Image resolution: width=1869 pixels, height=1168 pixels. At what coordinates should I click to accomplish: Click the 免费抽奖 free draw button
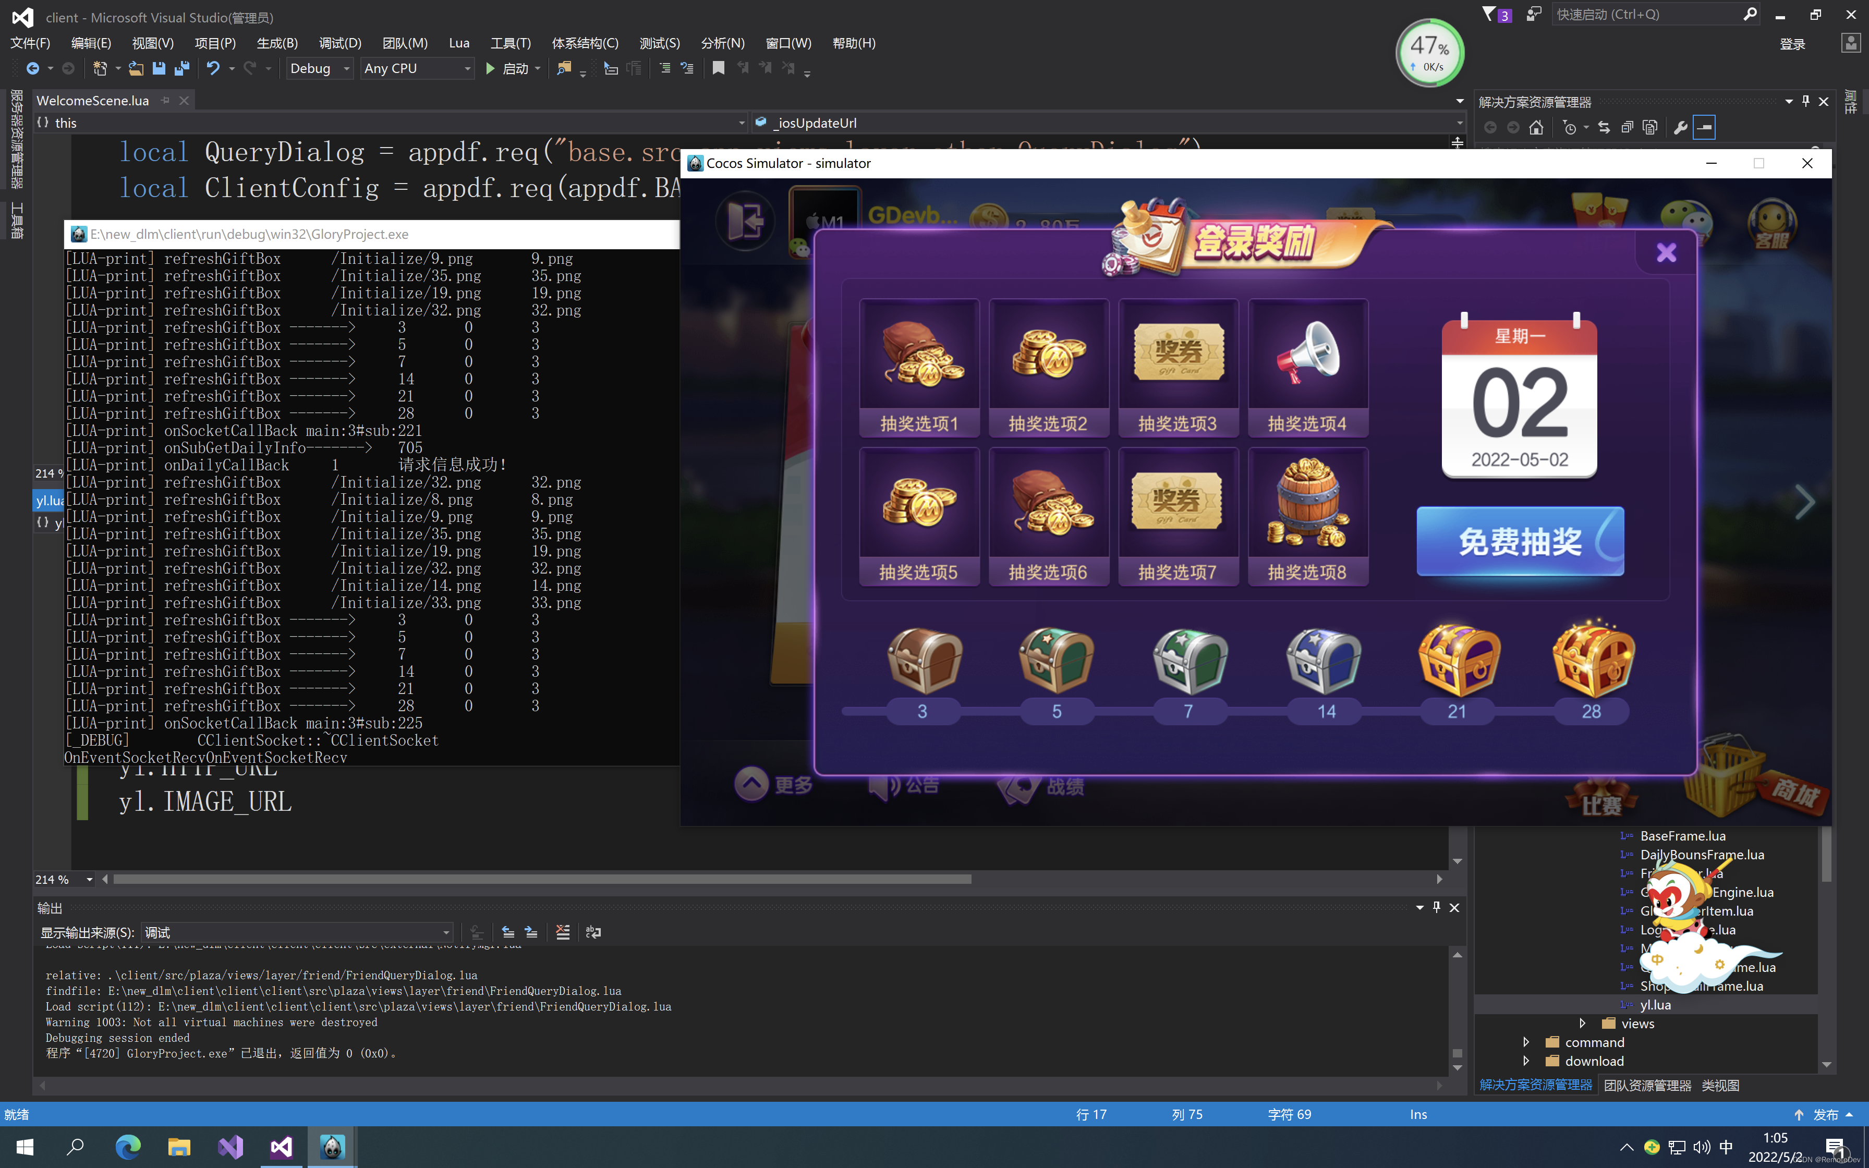coord(1520,542)
